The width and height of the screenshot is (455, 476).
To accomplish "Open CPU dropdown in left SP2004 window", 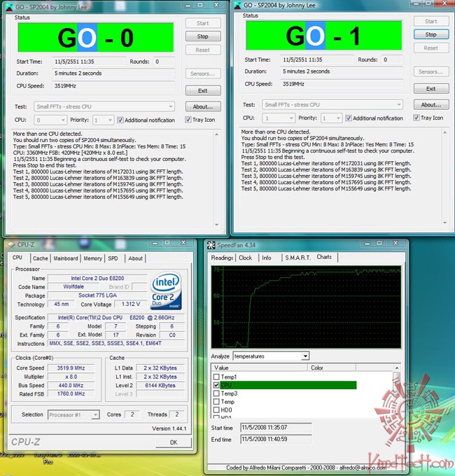I will (x=50, y=120).
